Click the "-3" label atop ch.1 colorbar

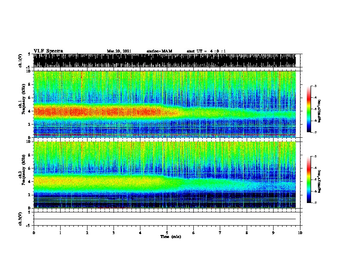(x=315, y=86)
